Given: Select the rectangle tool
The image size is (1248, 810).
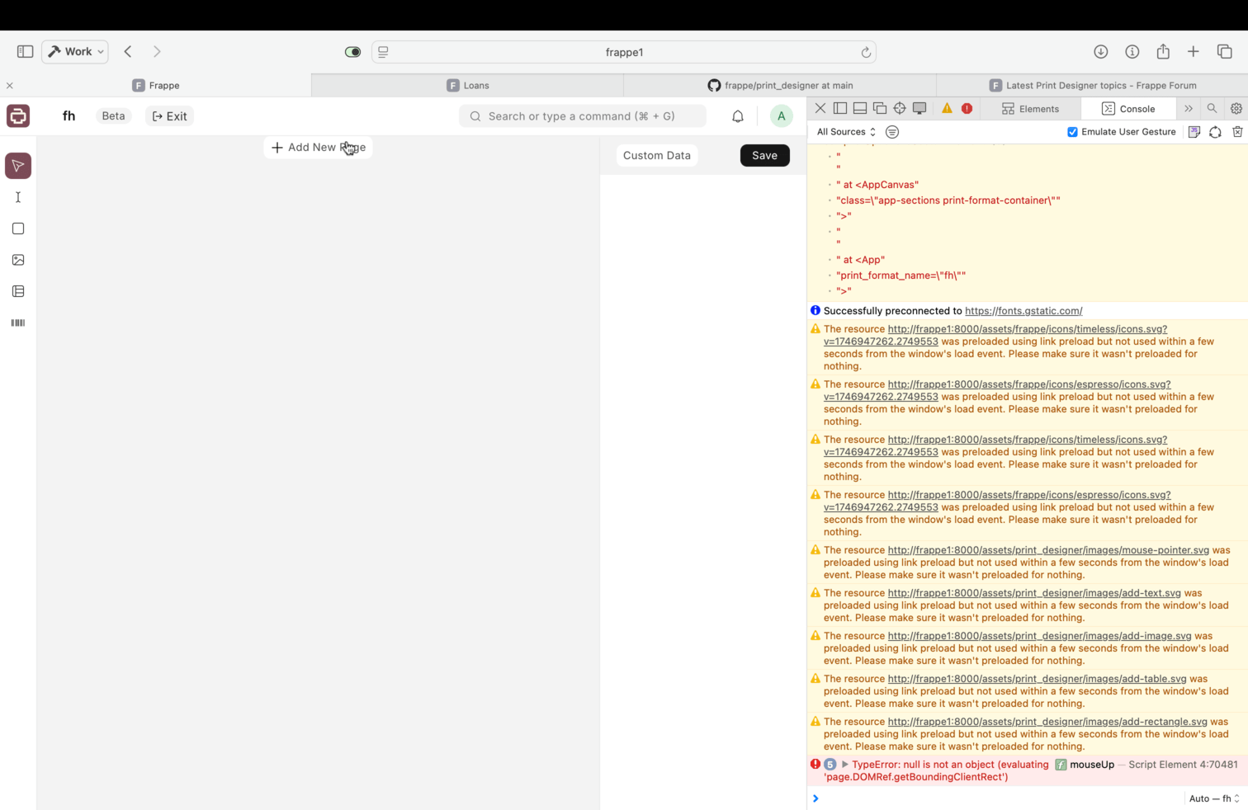Looking at the screenshot, I should [x=18, y=228].
